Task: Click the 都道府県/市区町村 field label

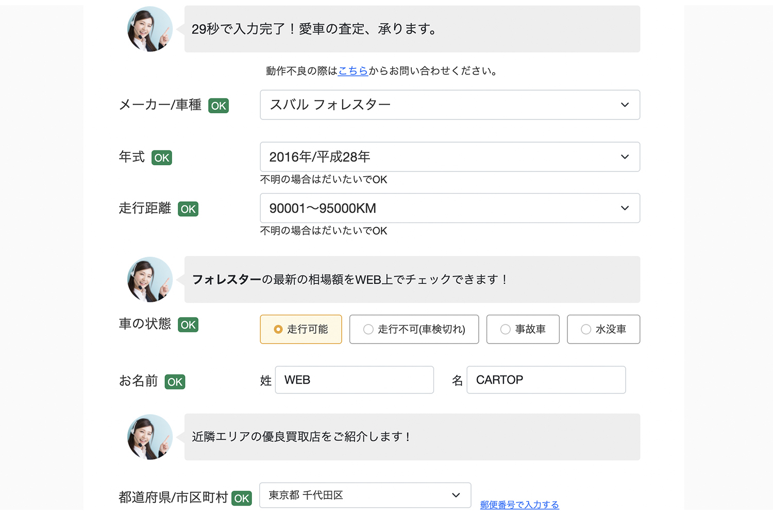Action: [x=173, y=497]
